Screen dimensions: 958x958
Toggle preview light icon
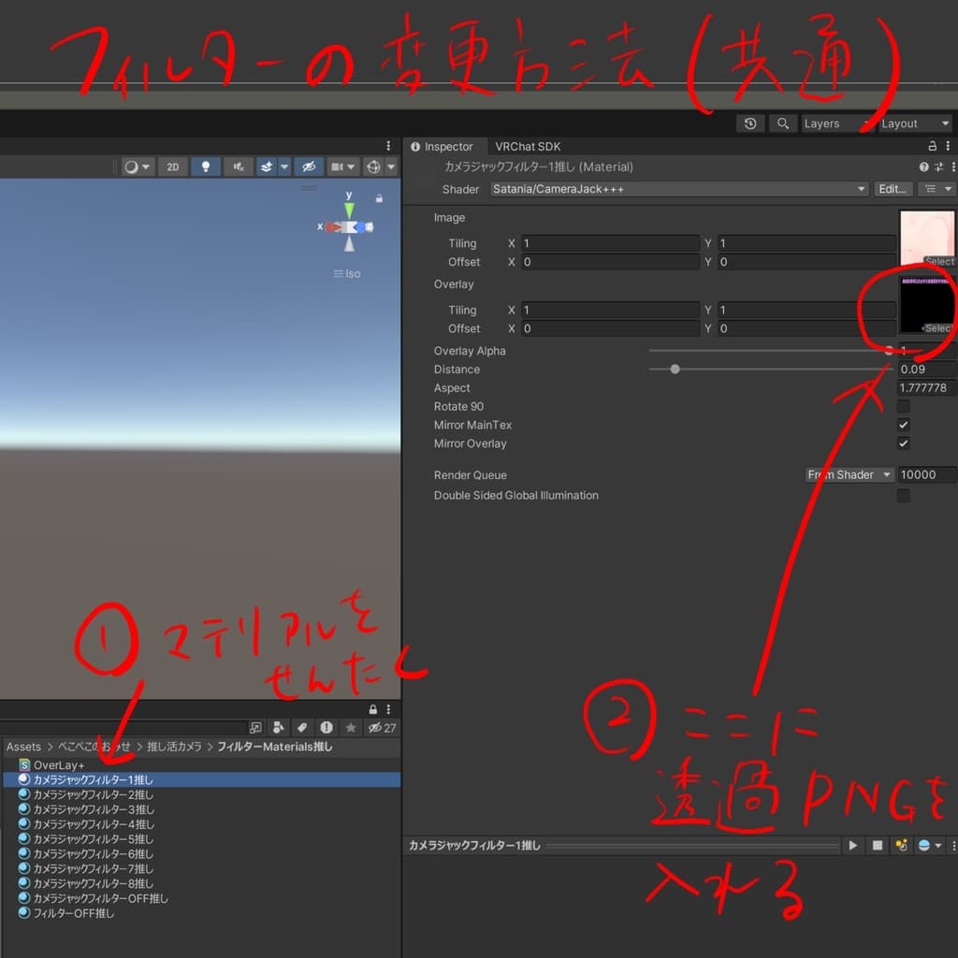coord(901,845)
